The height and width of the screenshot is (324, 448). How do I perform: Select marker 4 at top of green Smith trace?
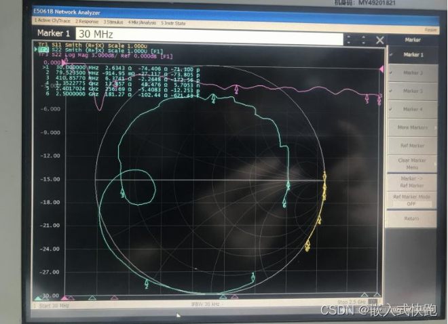pyautogui.click(x=213, y=98)
